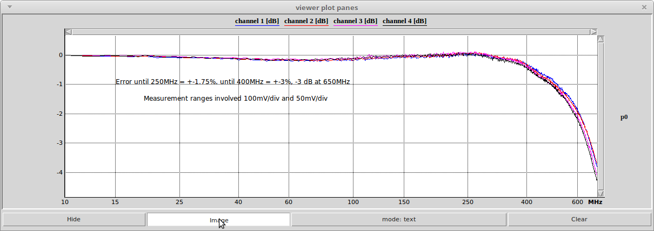Select the channel 2 [dB] legend label
The width and height of the screenshot is (654, 231).
306,21
